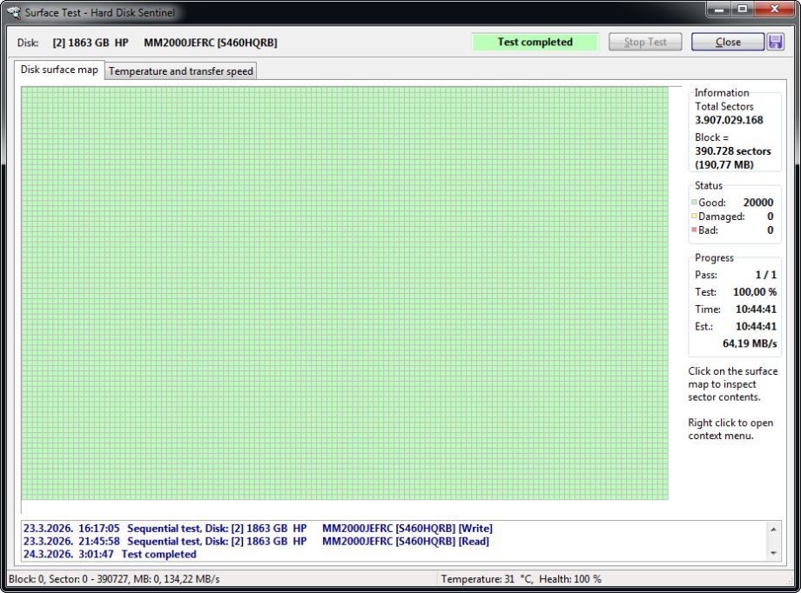The height and width of the screenshot is (593, 801).
Task: Click the status bar 'Block: 0, Sector: 0 - 390727' text
Action: pyautogui.click(x=69, y=579)
